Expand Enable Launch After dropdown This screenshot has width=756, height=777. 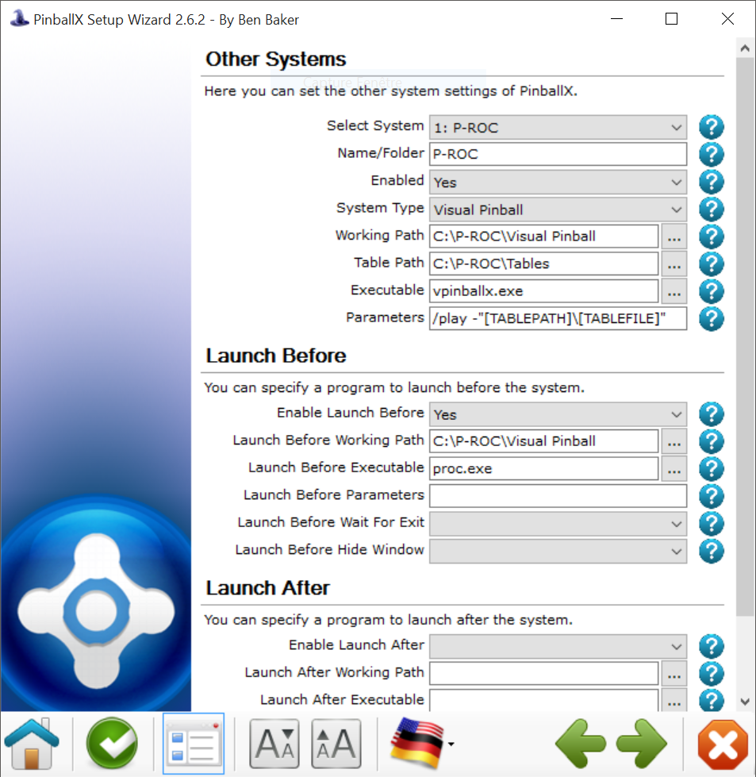click(558, 647)
